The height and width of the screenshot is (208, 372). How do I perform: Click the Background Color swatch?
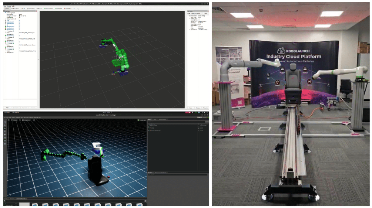[x=20, y=16]
